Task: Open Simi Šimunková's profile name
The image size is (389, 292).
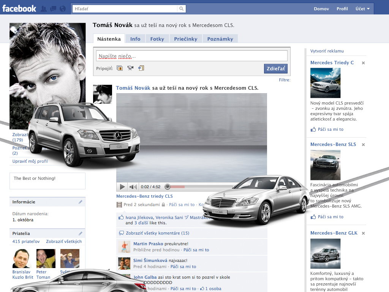Action: (x=150, y=260)
